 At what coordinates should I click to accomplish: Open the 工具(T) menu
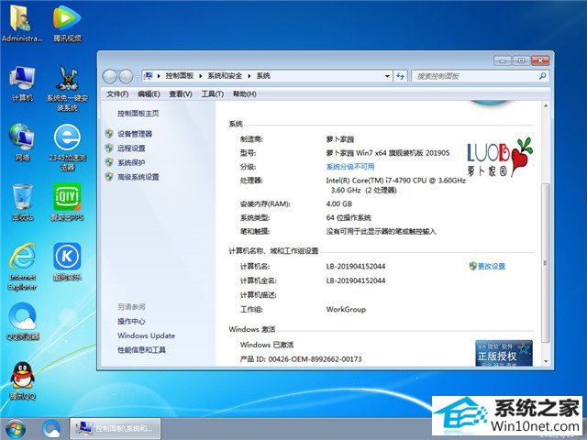coord(212,93)
